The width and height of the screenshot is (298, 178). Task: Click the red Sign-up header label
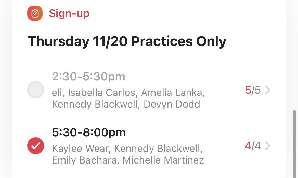coord(69,13)
